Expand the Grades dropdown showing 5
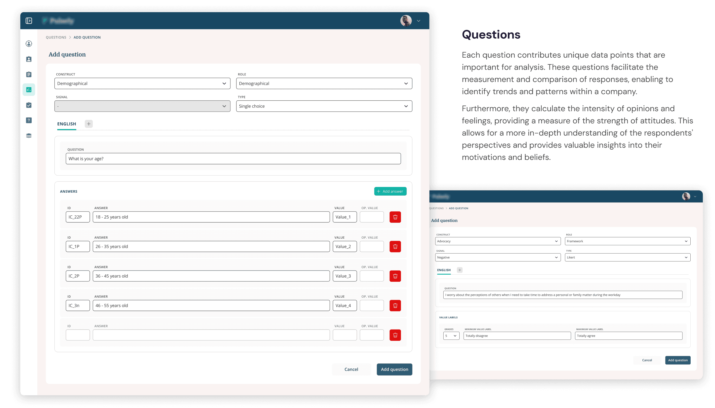Viewport: 715px width, 408px height. (x=451, y=336)
